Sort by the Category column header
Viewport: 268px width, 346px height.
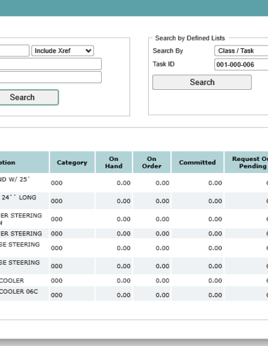[x=72, y=162]
